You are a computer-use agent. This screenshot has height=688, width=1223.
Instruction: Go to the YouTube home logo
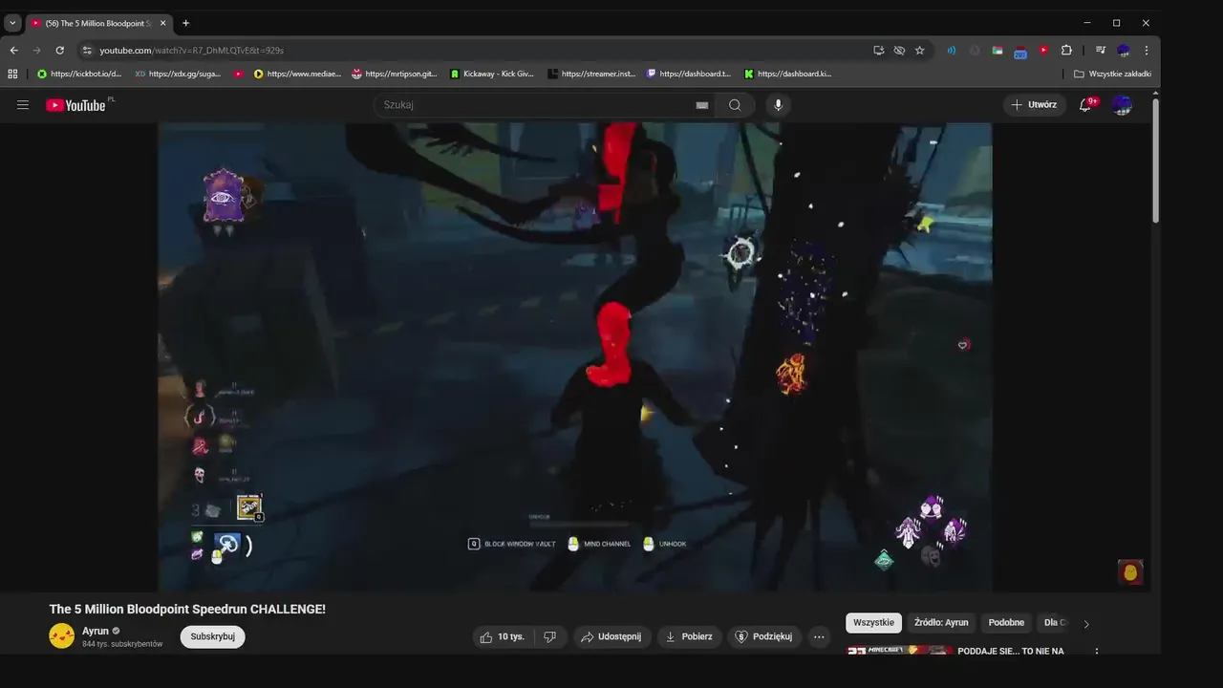pyautogui.click(x=75, y=105)
